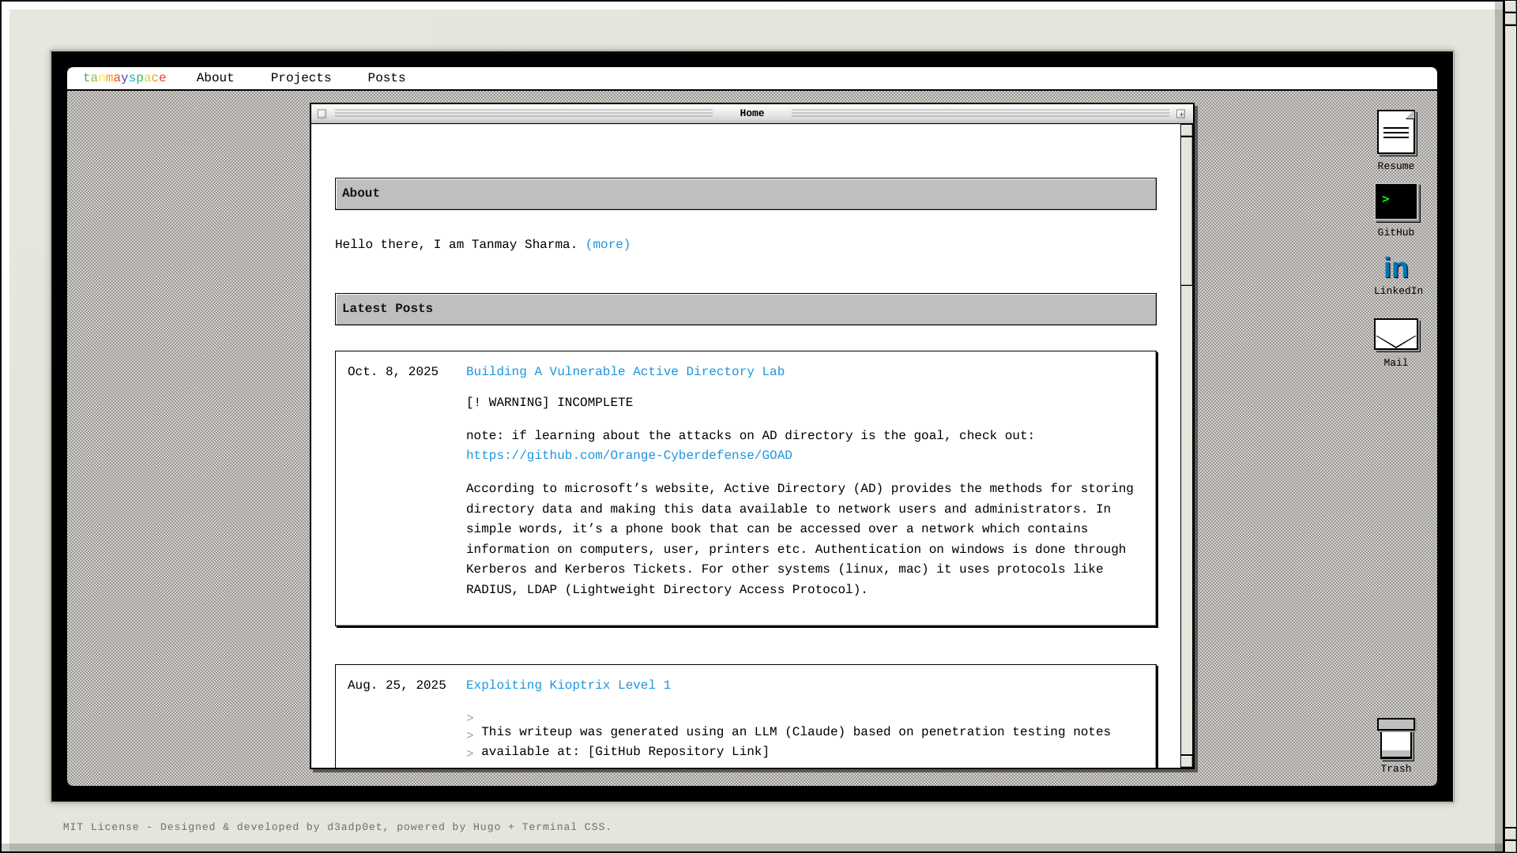Open the Trash icon
Image resolution: width=1517 pixels, height=853 pixels.
1395,740
